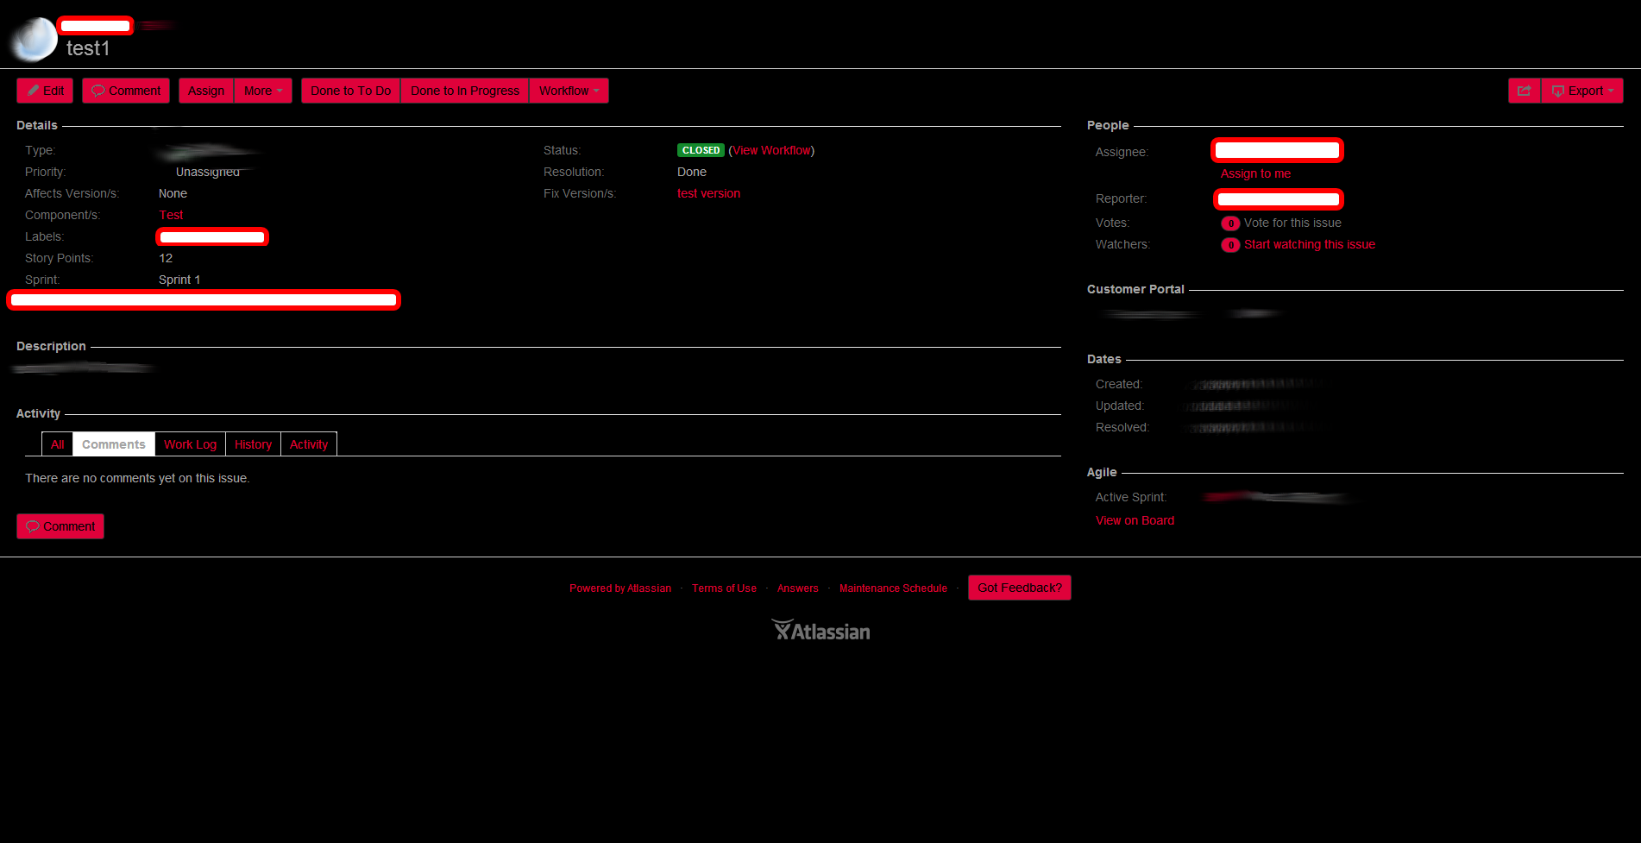The width and height of the screenshot is (1641, 843).
Task: Click the votes count badge next to Votes
Action: pos(1230,223)
